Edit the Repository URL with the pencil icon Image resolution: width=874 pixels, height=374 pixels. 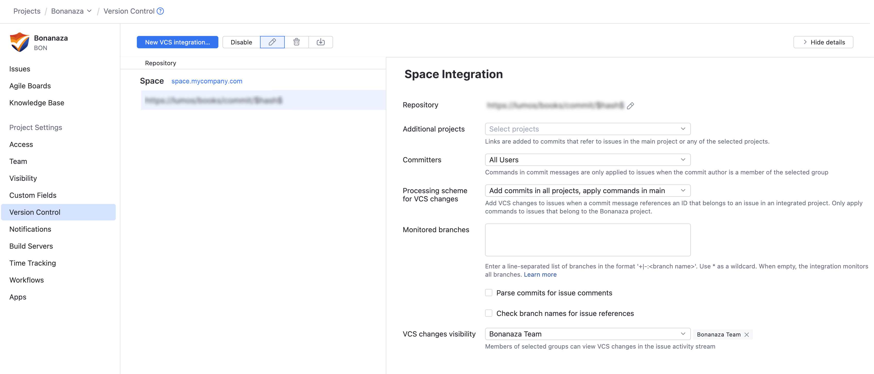pyautogui.click(x=630, y=106)
